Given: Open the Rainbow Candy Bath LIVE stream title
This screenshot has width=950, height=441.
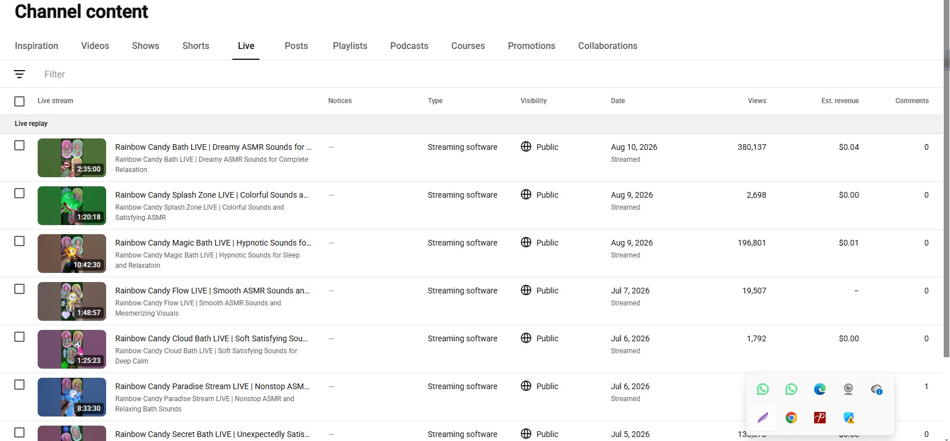Looking at the screenshot, I should 213,147.
